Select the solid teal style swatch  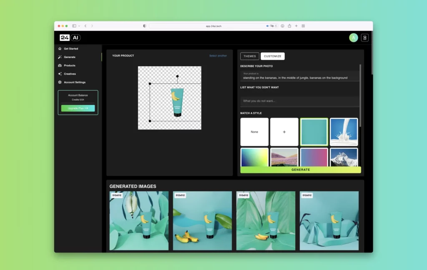pos(314,132)
